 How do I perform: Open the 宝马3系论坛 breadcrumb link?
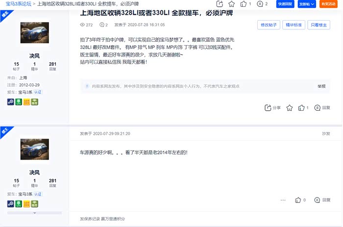pos(18,4)
